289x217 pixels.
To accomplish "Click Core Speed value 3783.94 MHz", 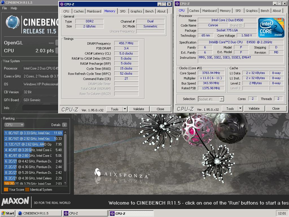I will pyautogui.click(x=211, y=73).
